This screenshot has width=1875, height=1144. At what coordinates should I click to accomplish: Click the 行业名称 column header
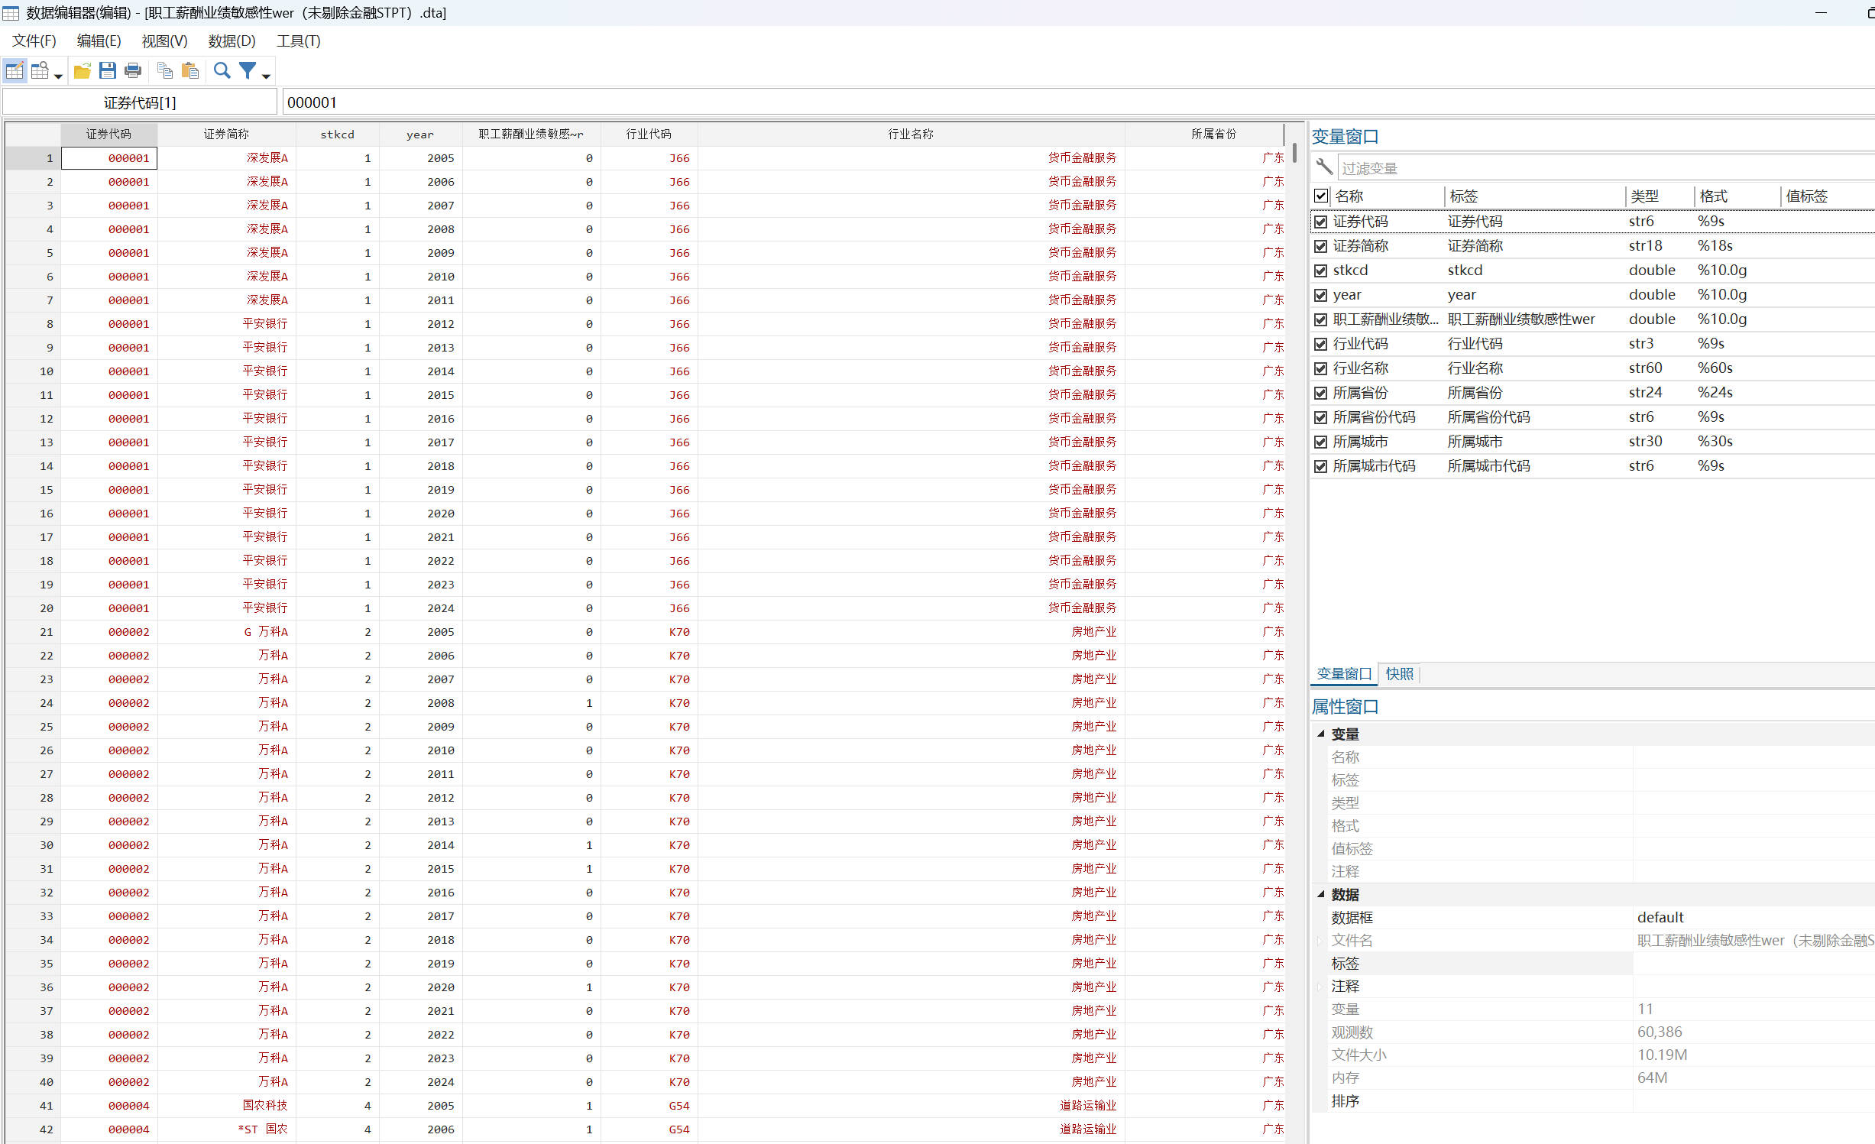point(910,134)
